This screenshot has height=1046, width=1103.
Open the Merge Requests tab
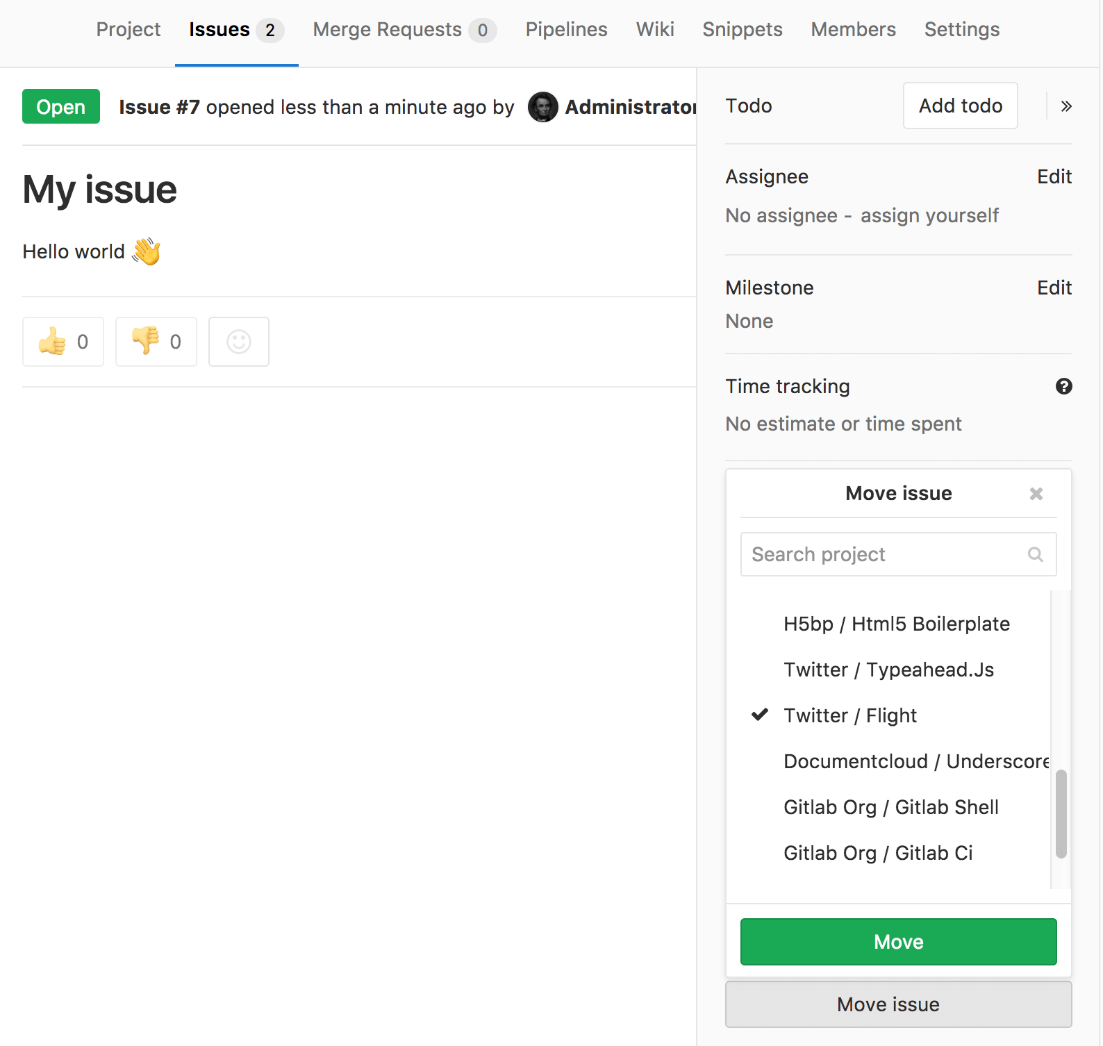tap(404, 30)
